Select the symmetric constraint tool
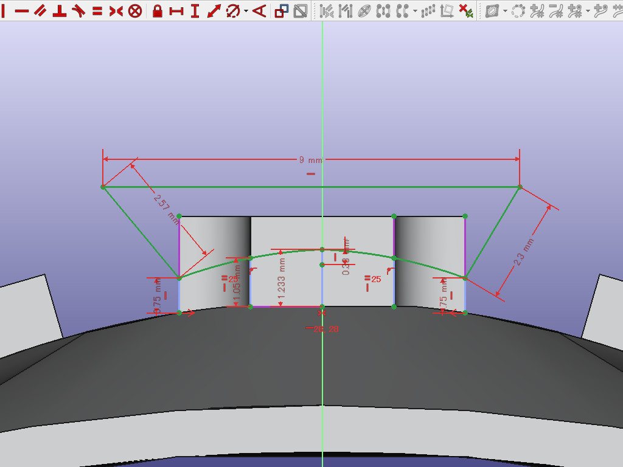The width and height of the screenshot is (623, 467). coord(116,11)
